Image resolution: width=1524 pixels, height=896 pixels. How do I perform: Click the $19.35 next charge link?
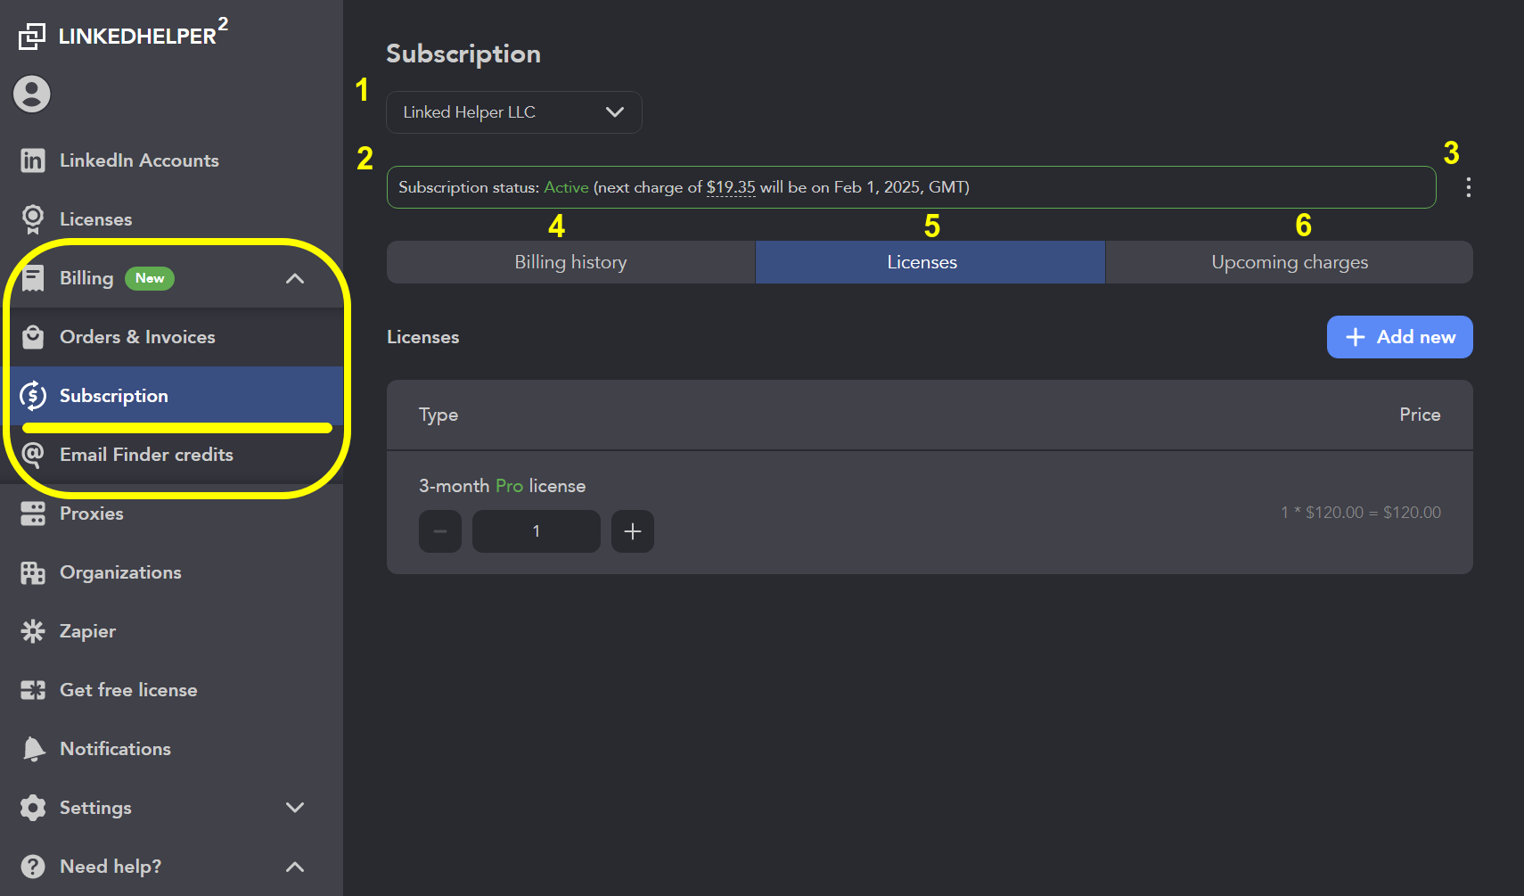pos(731,187)
